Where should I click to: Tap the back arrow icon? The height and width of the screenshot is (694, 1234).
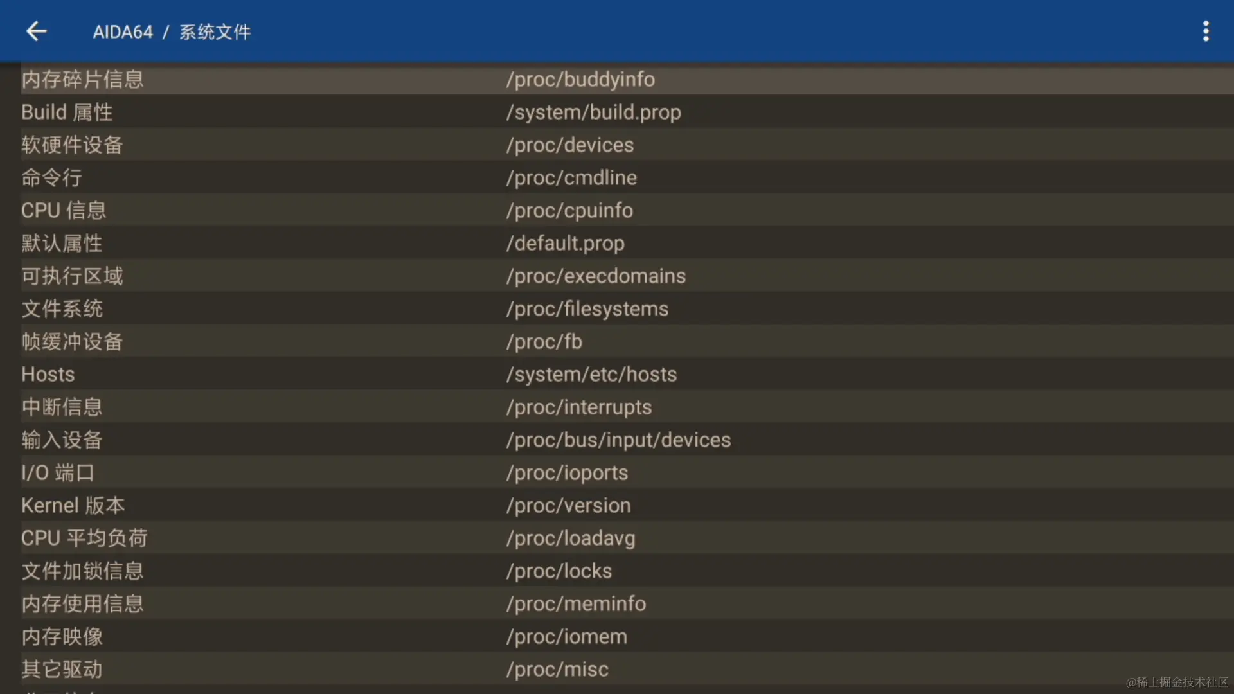(37, 31)
